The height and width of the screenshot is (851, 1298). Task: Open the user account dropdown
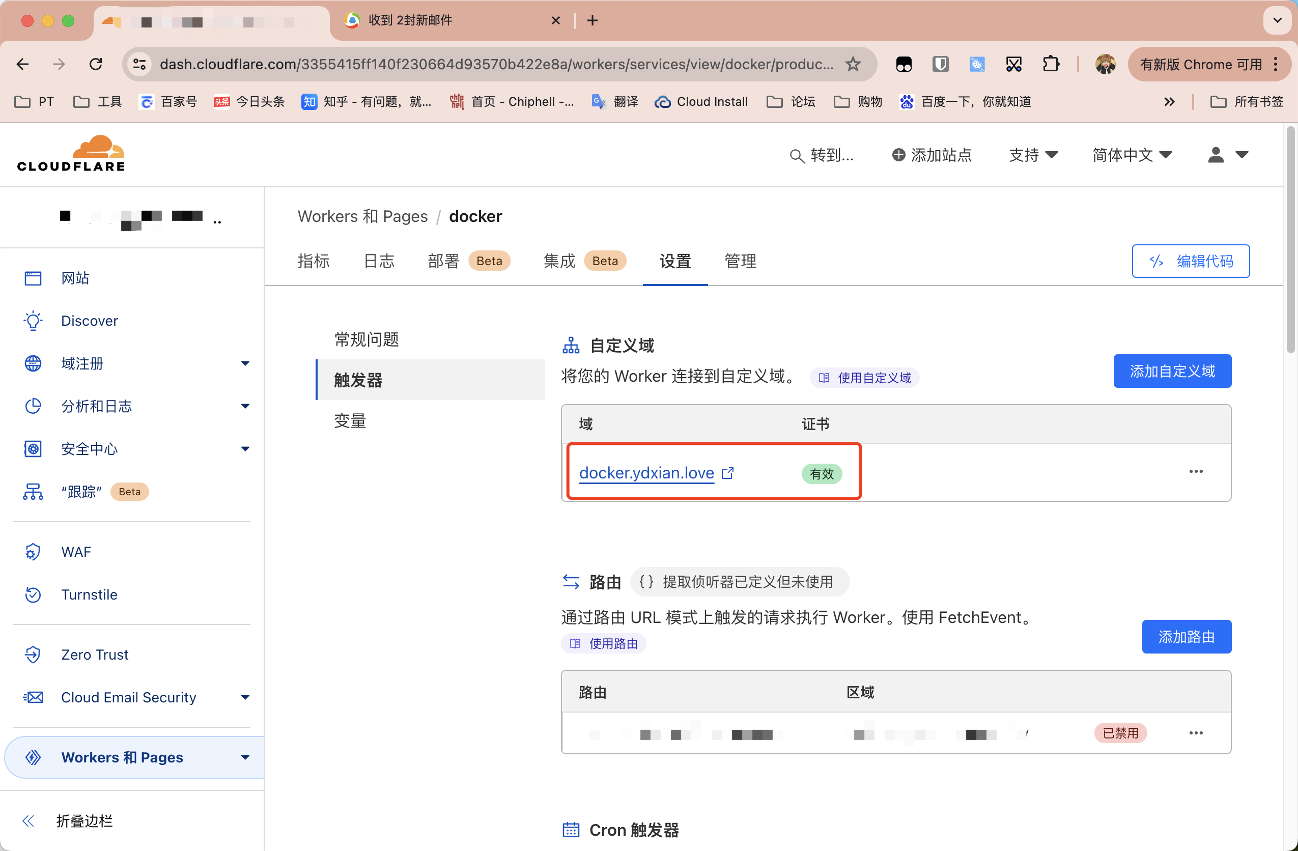coord(1228,155)
